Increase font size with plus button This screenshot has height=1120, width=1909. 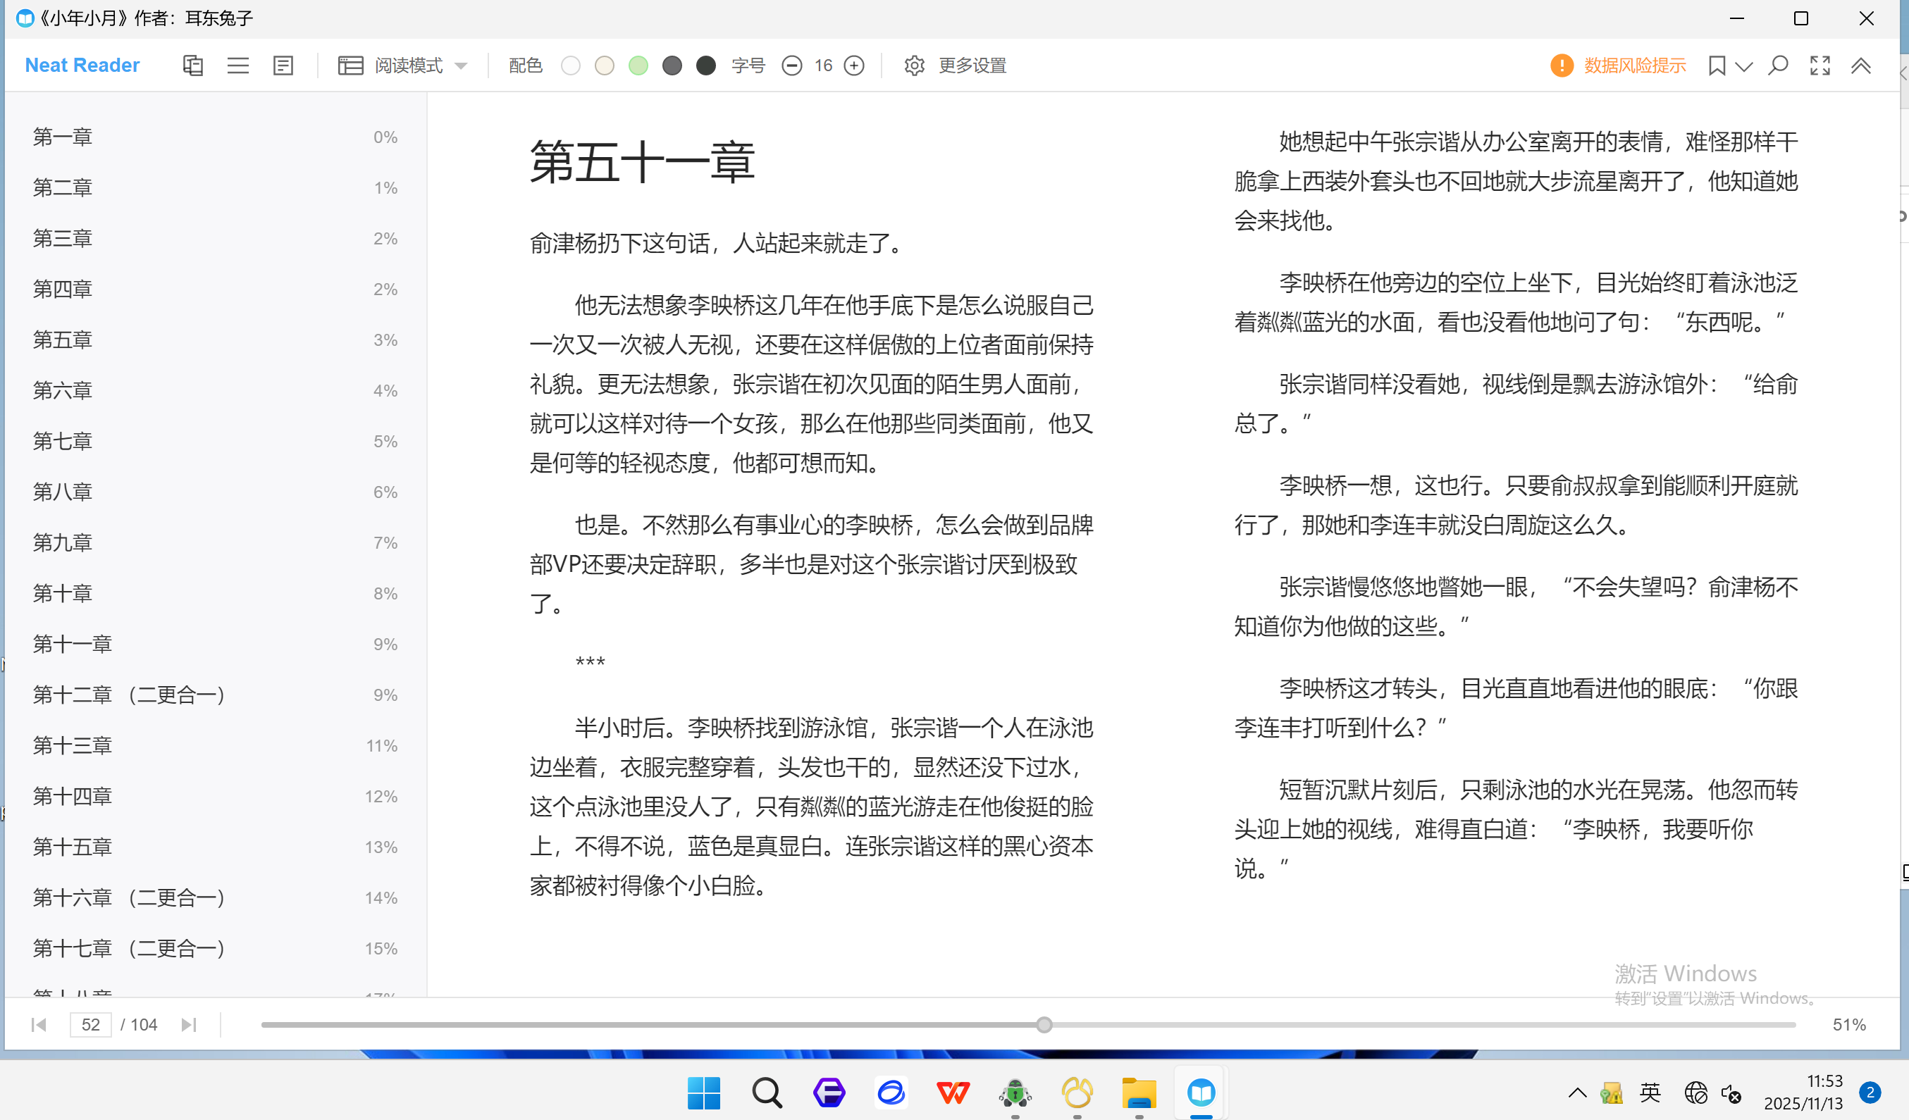(x=854, y=66)
